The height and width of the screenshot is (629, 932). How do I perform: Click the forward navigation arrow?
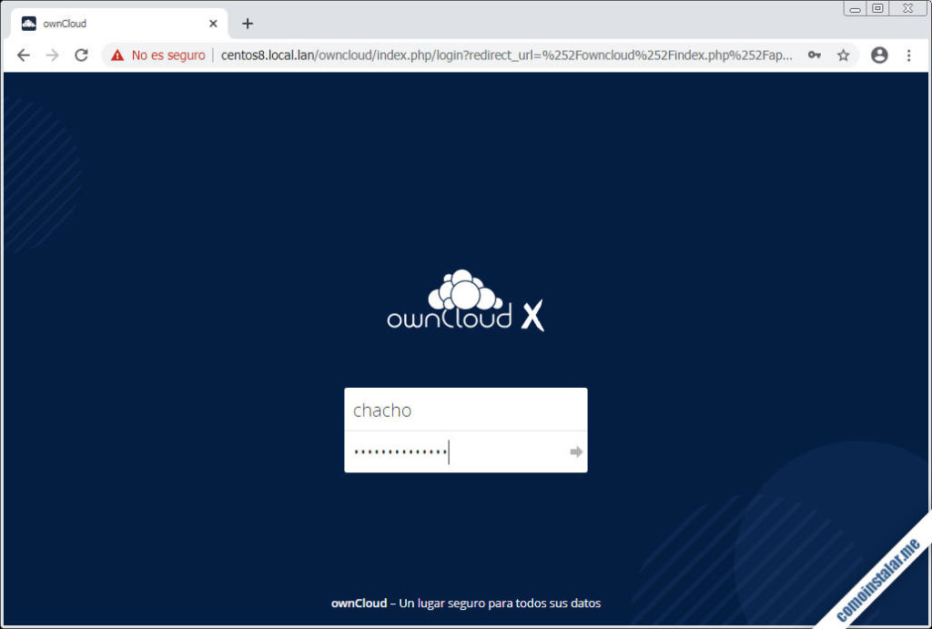pos(52,55)
